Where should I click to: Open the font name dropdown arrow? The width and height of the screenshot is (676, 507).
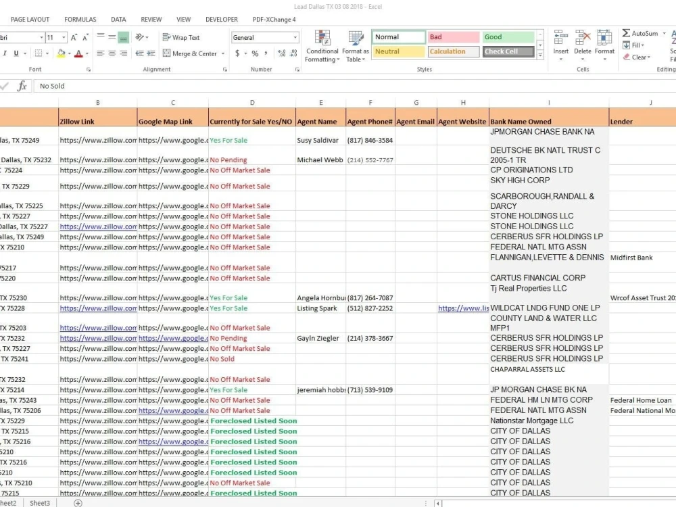41,37
